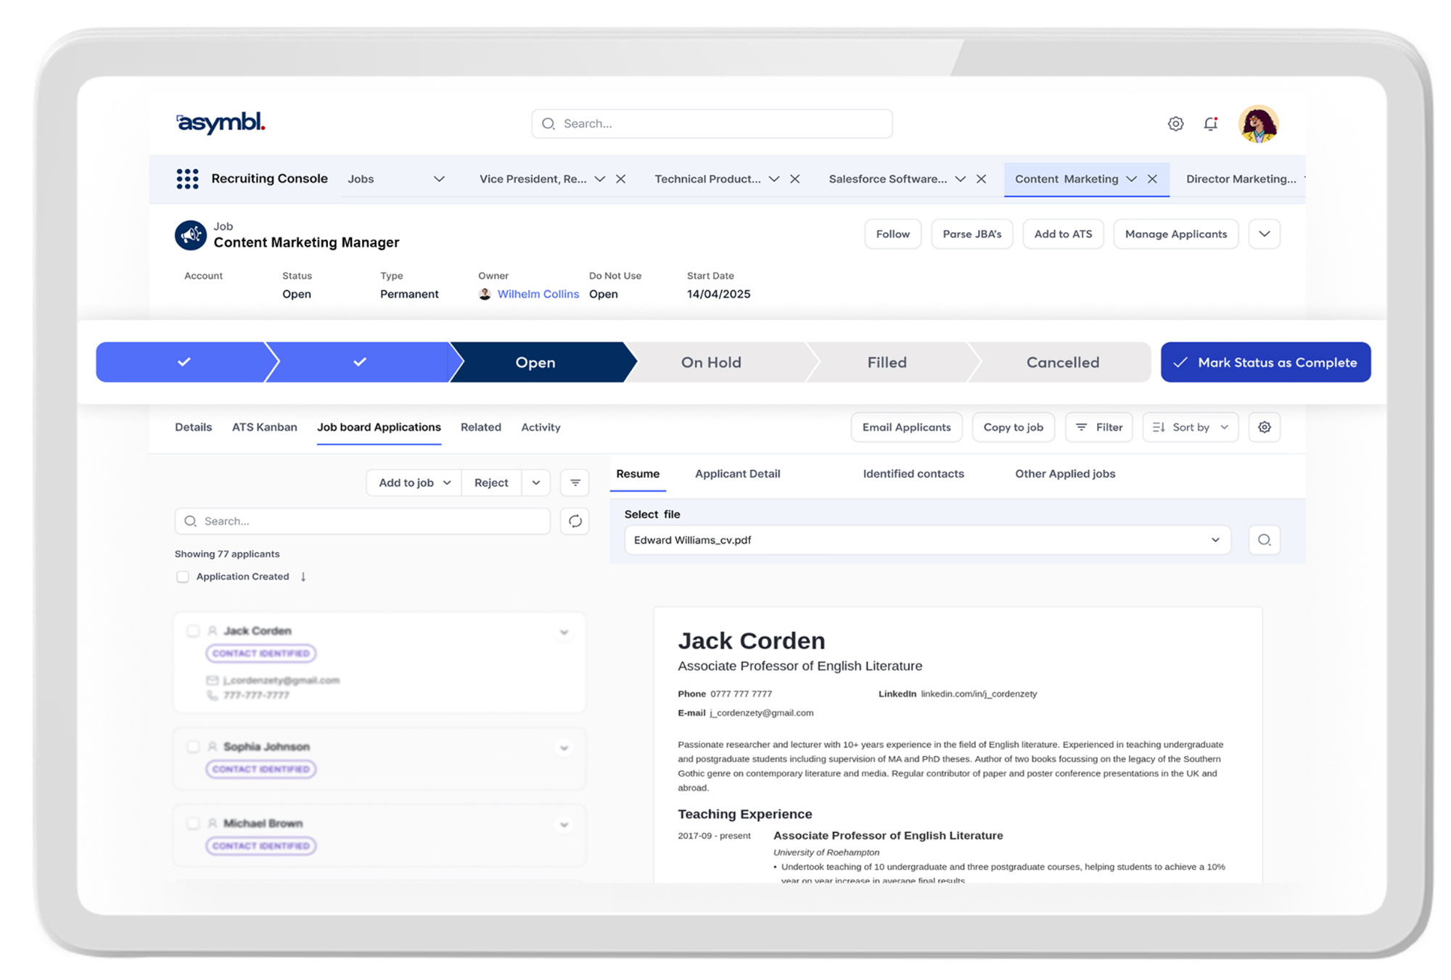
Task: Open the settings gear in top header
Action: [1175, 124]
